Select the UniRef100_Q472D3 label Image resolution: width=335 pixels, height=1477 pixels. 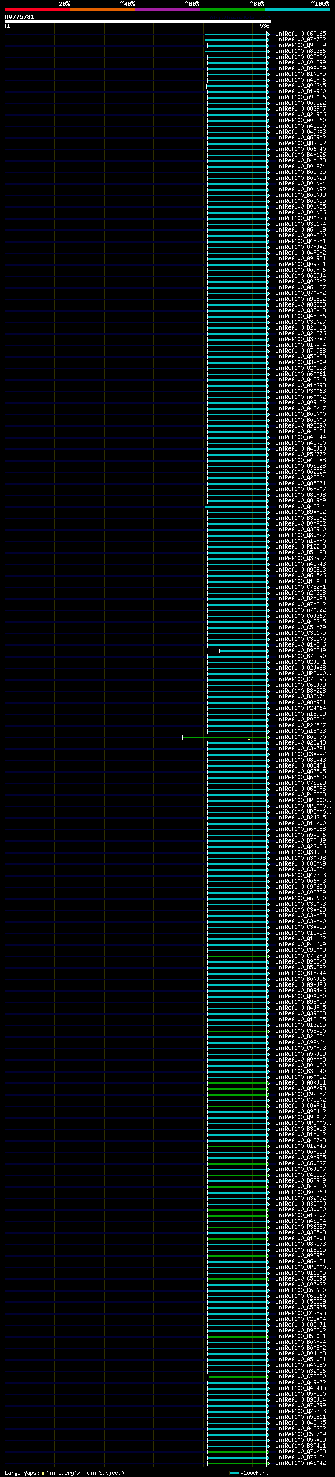(x=300, y=876)
